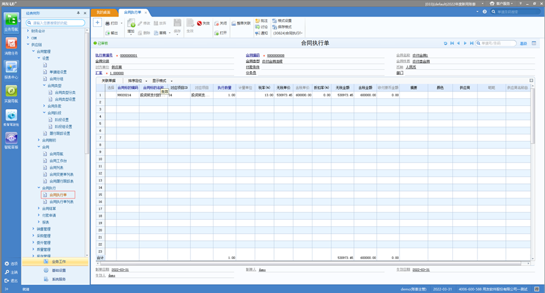This screenshot has height=293, width=545.
Task: Click the 执行数量 column header
Action: 224,88
